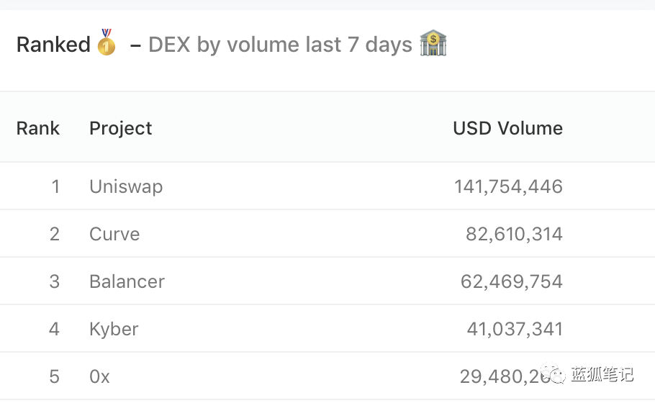Click the gold medal emoji icon
This screenshot has width=655, height=403.
coord(107,43)
